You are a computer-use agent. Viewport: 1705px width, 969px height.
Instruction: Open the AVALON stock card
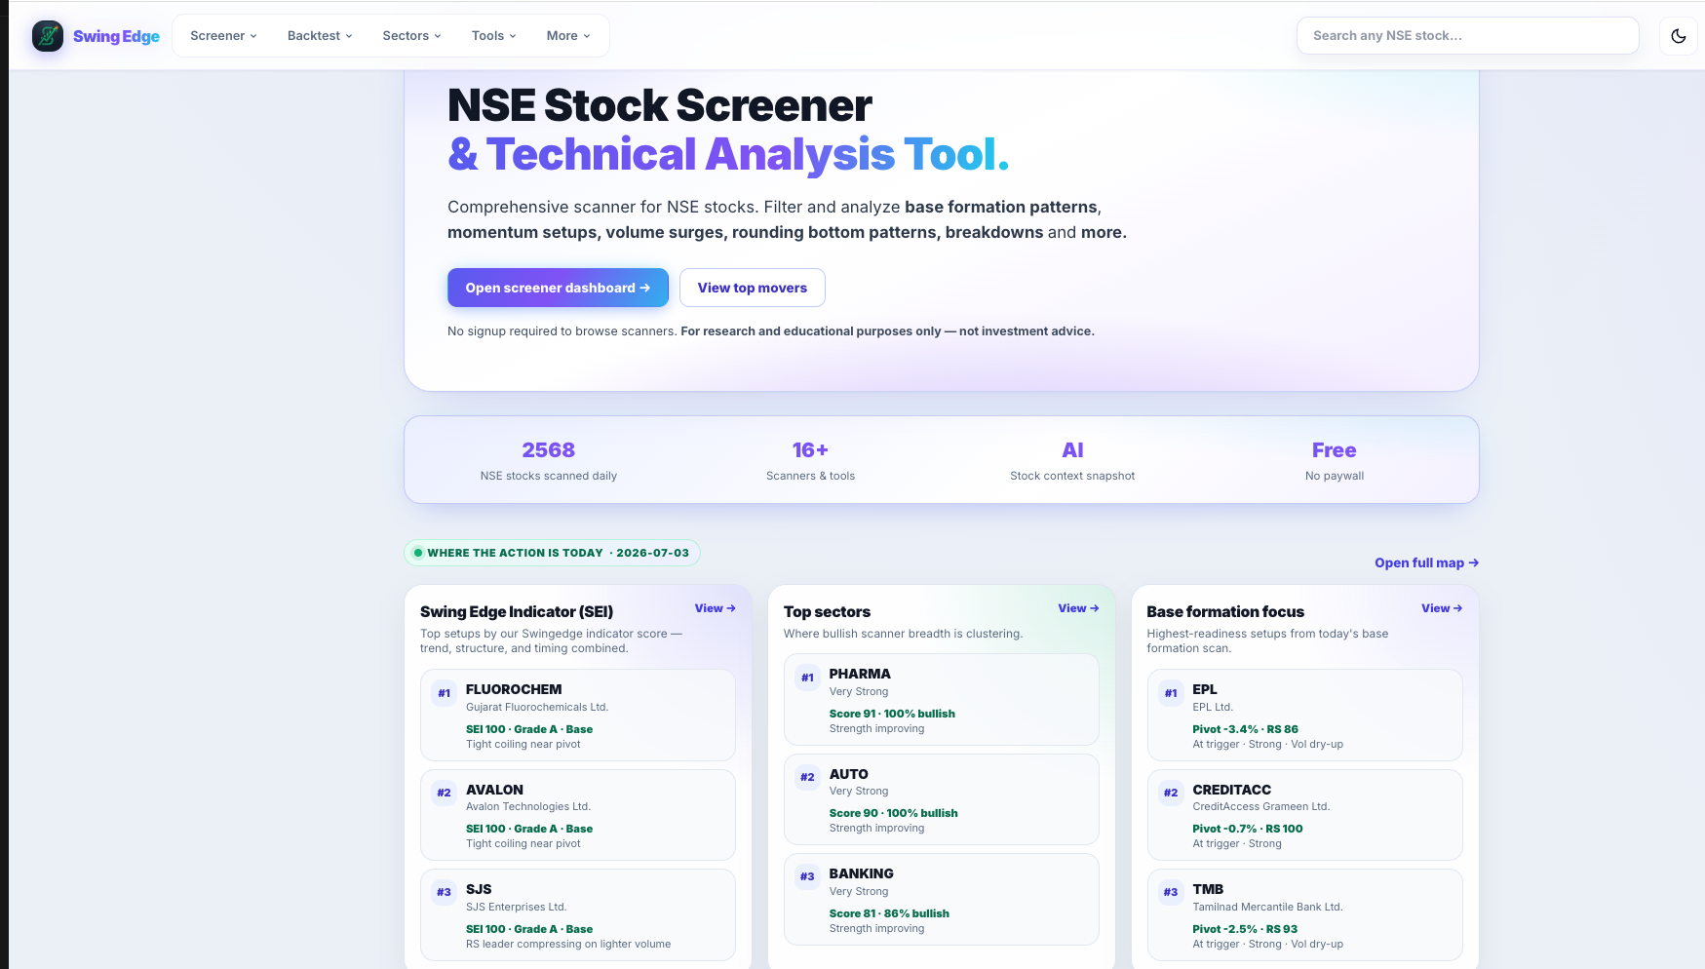pos(578,815)
